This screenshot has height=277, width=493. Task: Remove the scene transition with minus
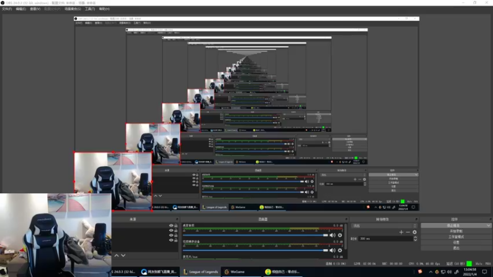408,232
